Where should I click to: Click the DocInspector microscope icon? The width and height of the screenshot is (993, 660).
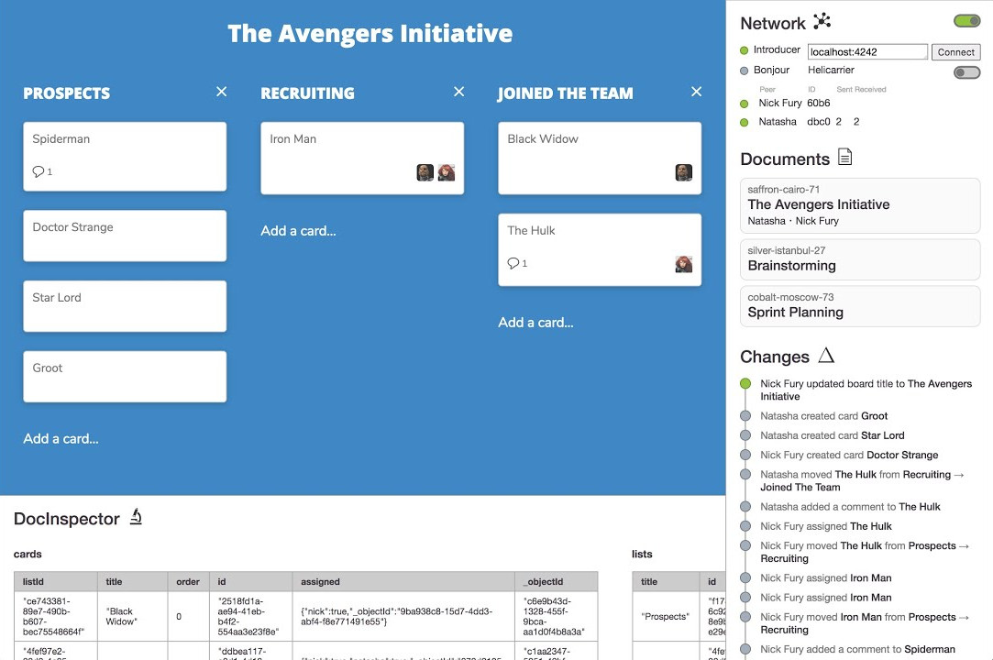(136, 518)
